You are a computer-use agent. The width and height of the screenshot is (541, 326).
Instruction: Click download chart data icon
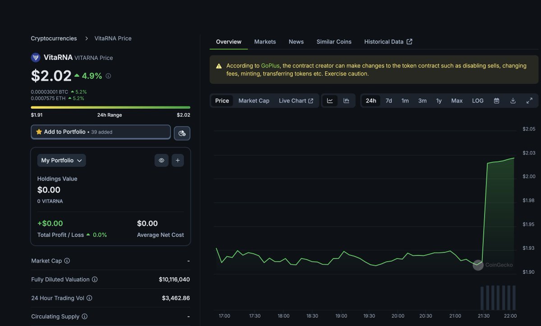point(513,101)
